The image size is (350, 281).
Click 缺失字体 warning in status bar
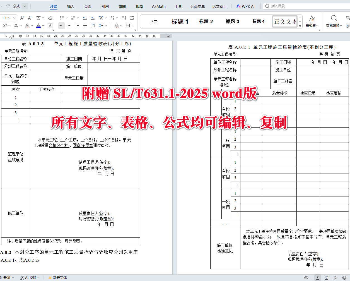click(57, 278)
